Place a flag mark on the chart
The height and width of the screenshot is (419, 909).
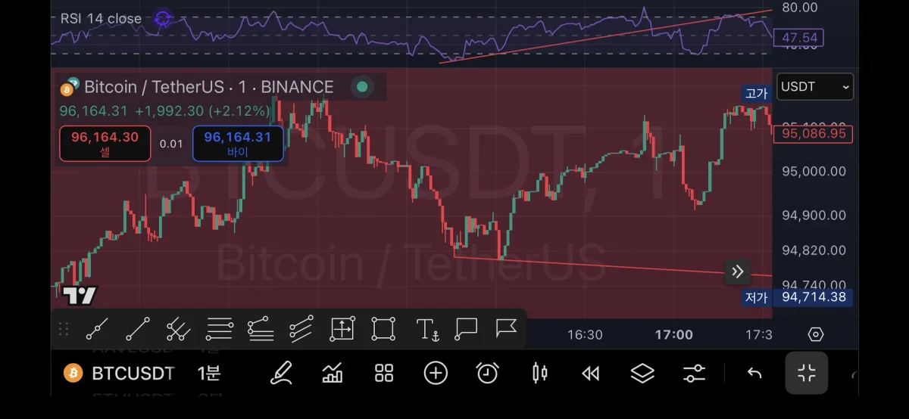click(x=506, y=329)
